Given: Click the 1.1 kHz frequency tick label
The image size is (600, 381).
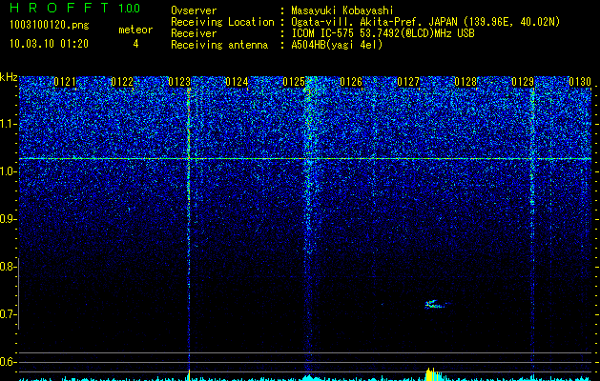Looking at the screenshot, I should (8, 124).
